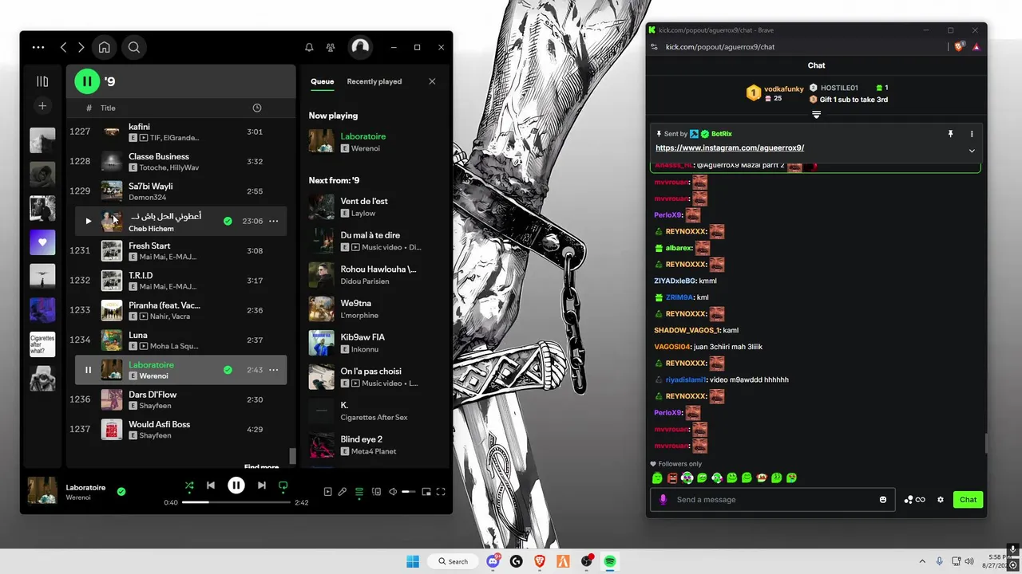Open the Instagram link in Kick chat
Viewport: 1022px width, 574px height.
pos(730,147)
